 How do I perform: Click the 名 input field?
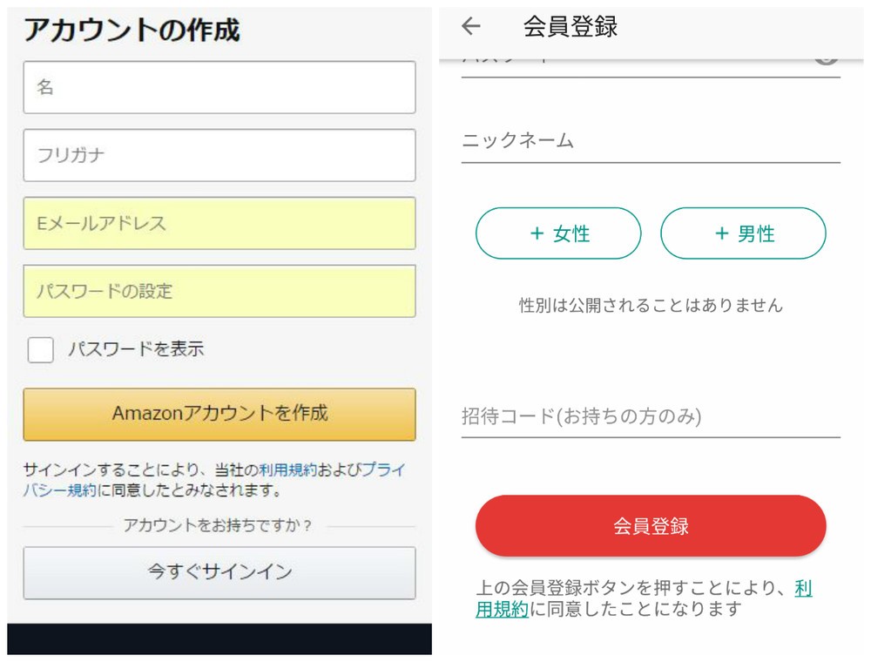(219, 87)
